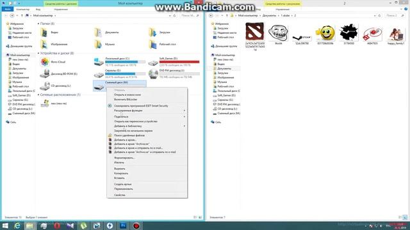Viewport: 410px width, 230px height.
Task: Open the Вид tab in Мой компьютер window
Action: [x=38, y=10]
